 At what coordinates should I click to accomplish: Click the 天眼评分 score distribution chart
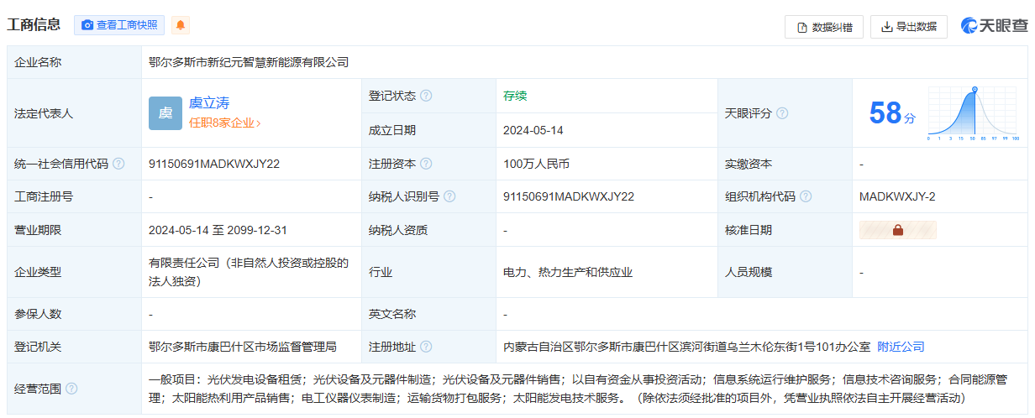[x=973, y=113]
